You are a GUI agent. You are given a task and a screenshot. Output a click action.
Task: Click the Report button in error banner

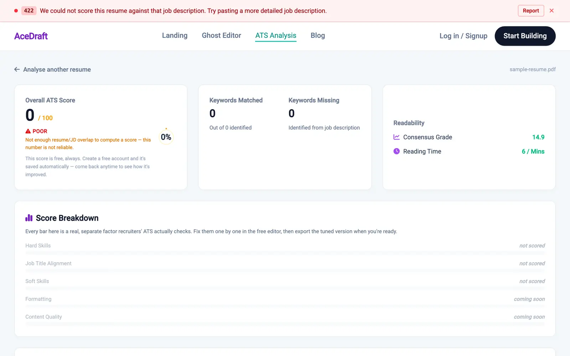(531, 11)
